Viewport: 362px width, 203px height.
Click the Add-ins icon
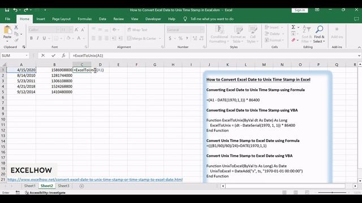(337, 29)
